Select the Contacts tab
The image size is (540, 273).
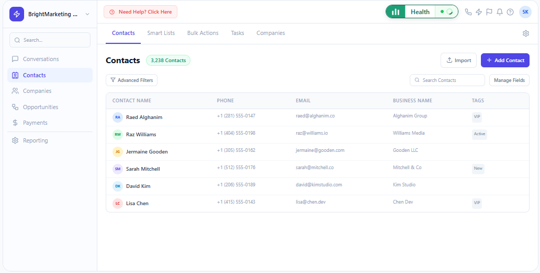coord(123,33)
